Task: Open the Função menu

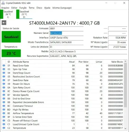Action: click(23, 8)
